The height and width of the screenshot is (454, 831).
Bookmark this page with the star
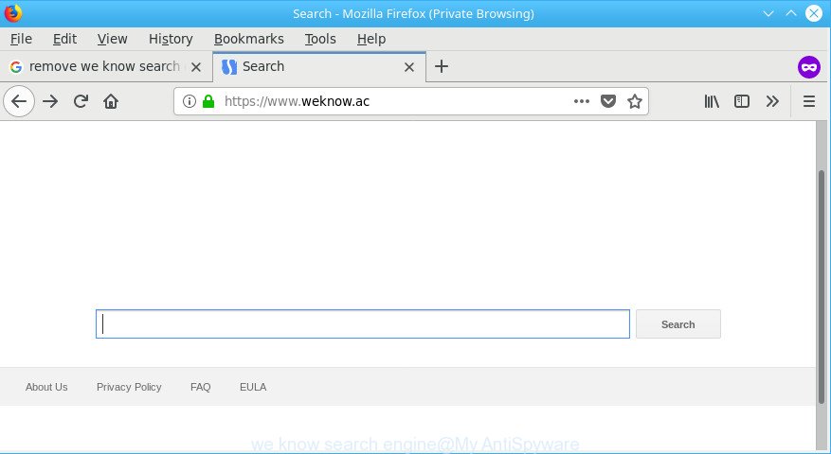[x=634, y=101]
